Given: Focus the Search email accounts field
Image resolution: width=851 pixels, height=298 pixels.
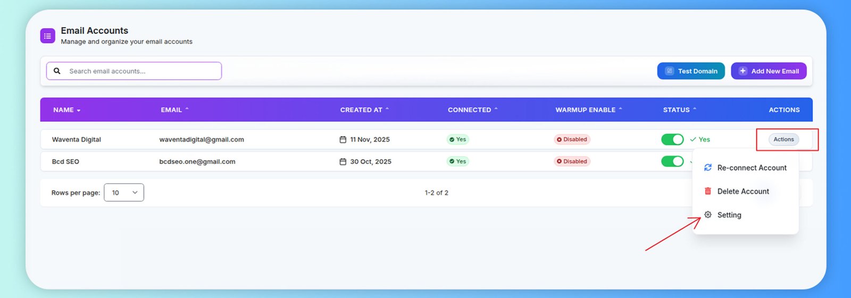Looking at the screenshot, I should pos(141,71).
